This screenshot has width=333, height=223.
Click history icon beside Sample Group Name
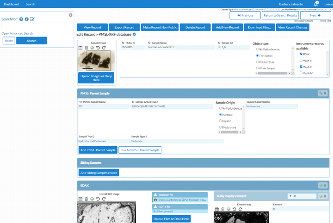(x=133, y=102)
